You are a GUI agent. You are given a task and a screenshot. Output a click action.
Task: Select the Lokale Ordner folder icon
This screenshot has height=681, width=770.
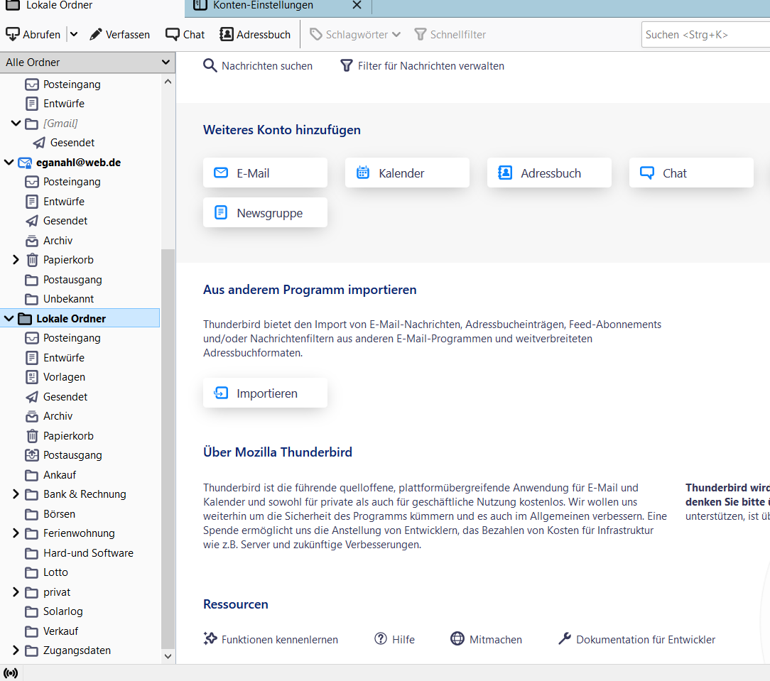point(25,319)
